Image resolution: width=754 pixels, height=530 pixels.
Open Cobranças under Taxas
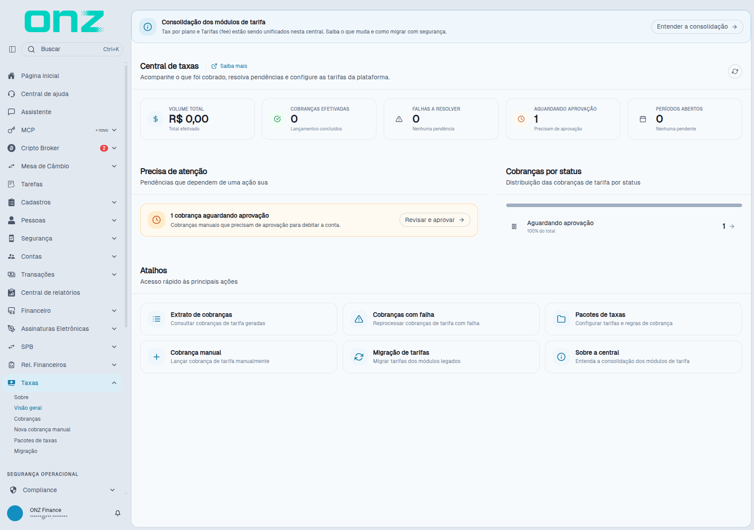coord(27,419)
